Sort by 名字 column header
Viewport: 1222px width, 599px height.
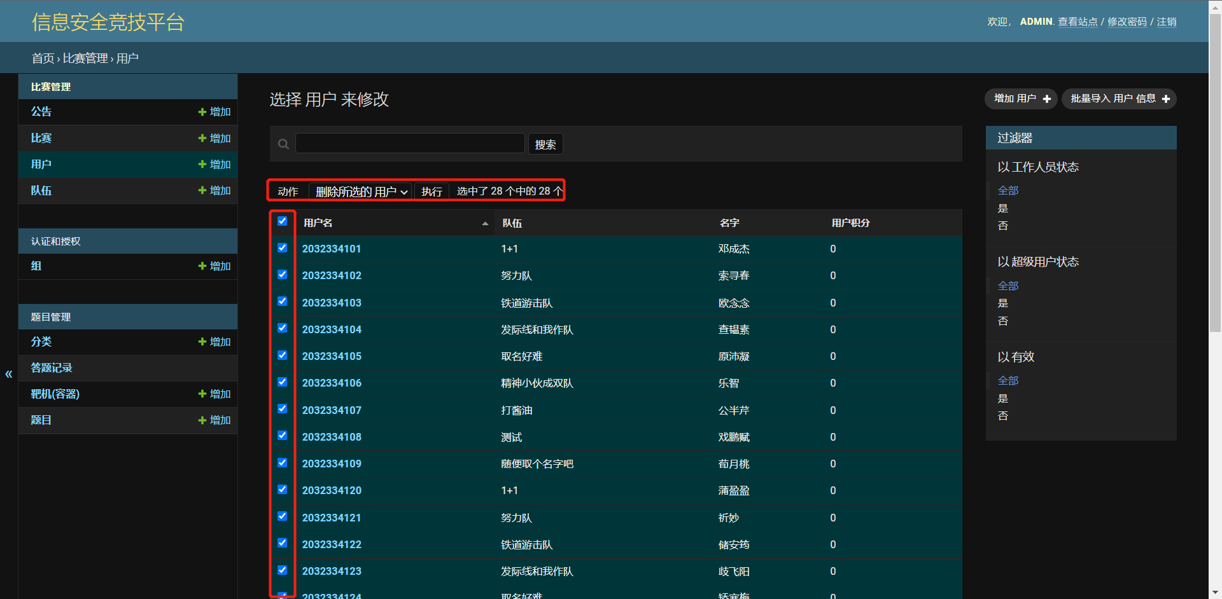click(x=729, y=223)
